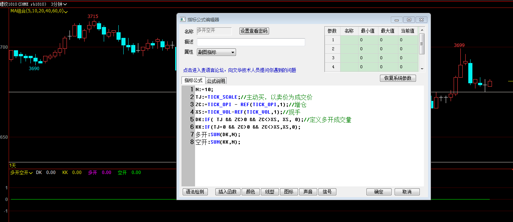The image size is (513, 222).
Task: Click the 图标 button
Action: [x=289, y=192]
